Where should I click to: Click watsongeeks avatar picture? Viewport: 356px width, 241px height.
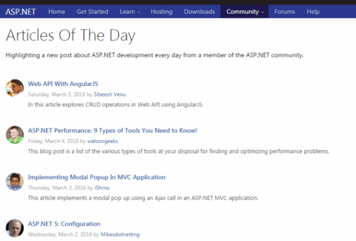click(15, 135)
